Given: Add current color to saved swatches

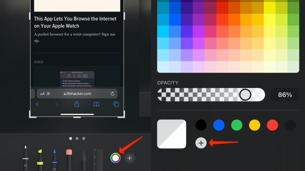Looking at the screenshot, I should point(201,143).
